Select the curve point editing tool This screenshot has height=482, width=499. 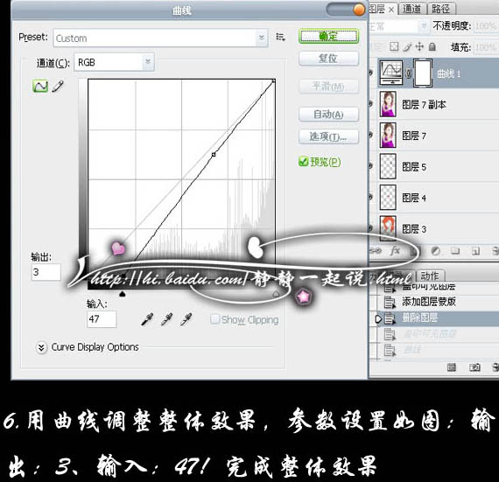[40, 86]
